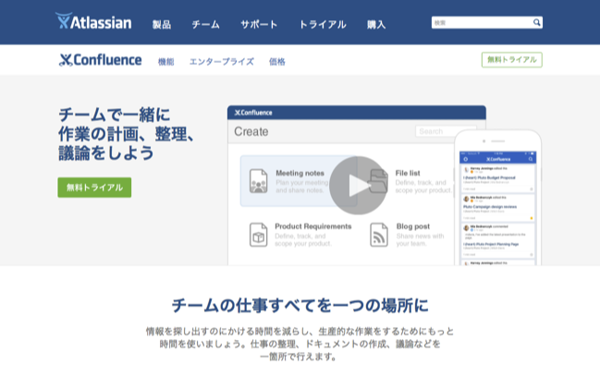Click the phone mockup menu icon at left

[466, 159]
